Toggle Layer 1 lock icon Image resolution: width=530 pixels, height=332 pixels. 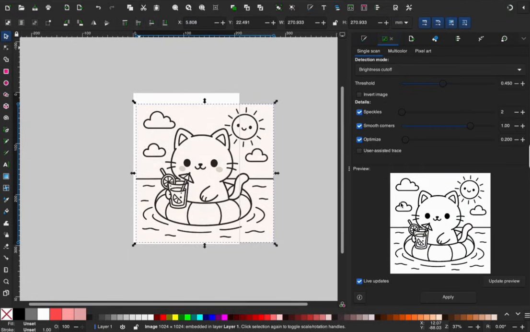click(x=136, y=327)
